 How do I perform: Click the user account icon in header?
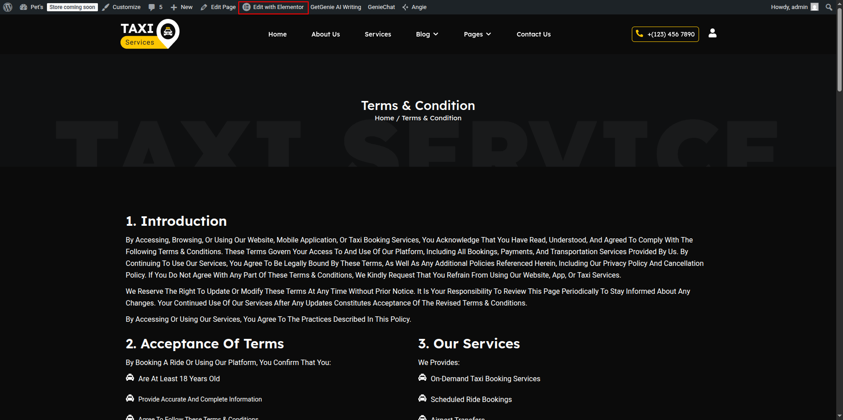tap(713, 33)
